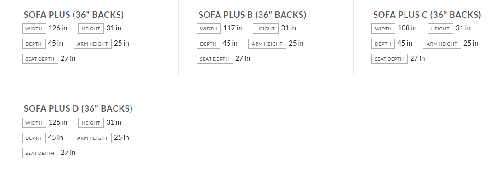Click the SEAT DEPTH label under Sofa Plus B
This screenshot has width=502, height=177.
(x=215, y=59)
